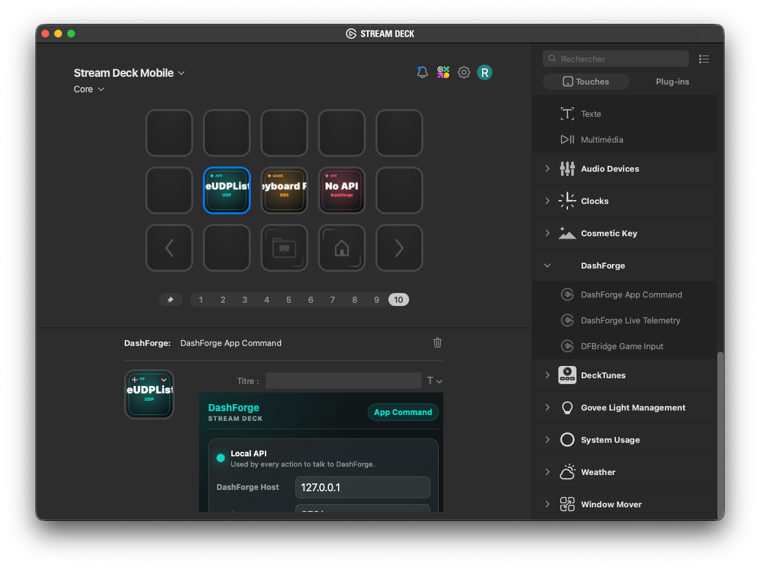Viewport: 760px width, 568px height.
Task: Open the Marketplace colorful icon
Action: click(443, 73)
